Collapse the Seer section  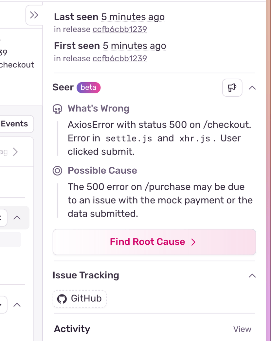(x=252, y=88)
